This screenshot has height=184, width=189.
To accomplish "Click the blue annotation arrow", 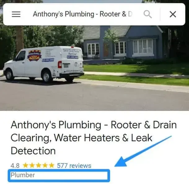I will [143, 151].
